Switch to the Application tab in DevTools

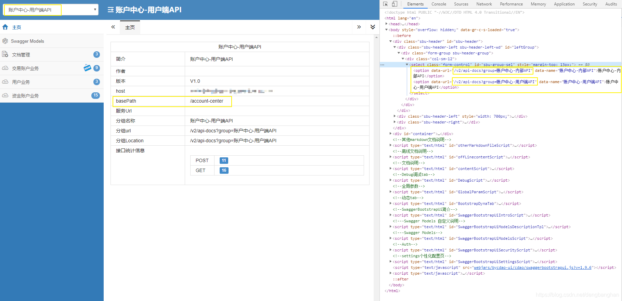point(564,4)
